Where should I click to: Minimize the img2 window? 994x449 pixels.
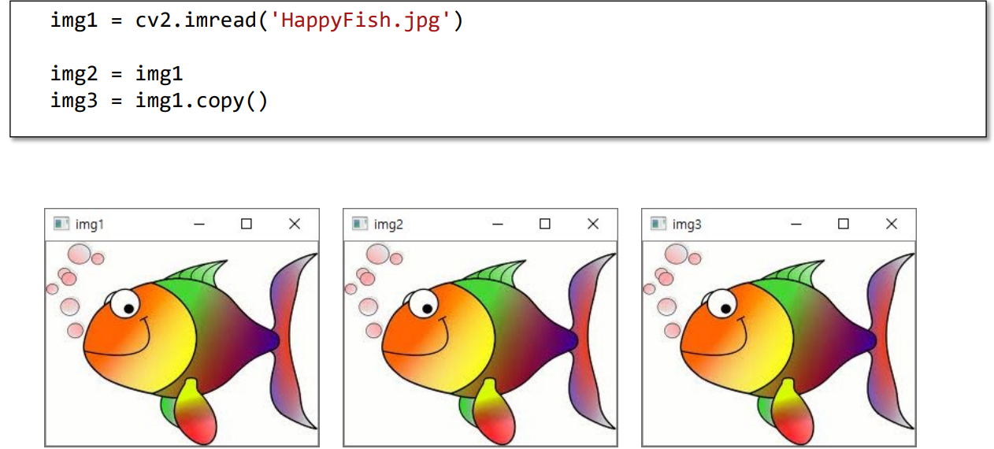[x=498, y=224]
